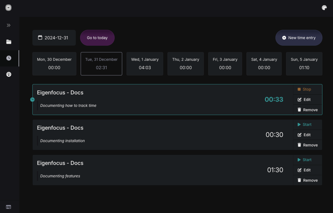Open the theme palette picker
333x213 pixels.
324,8
